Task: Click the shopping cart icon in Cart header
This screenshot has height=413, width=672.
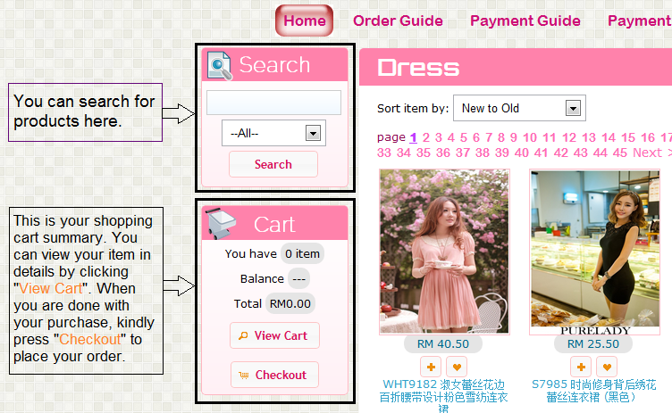Action: pos(221,223)
